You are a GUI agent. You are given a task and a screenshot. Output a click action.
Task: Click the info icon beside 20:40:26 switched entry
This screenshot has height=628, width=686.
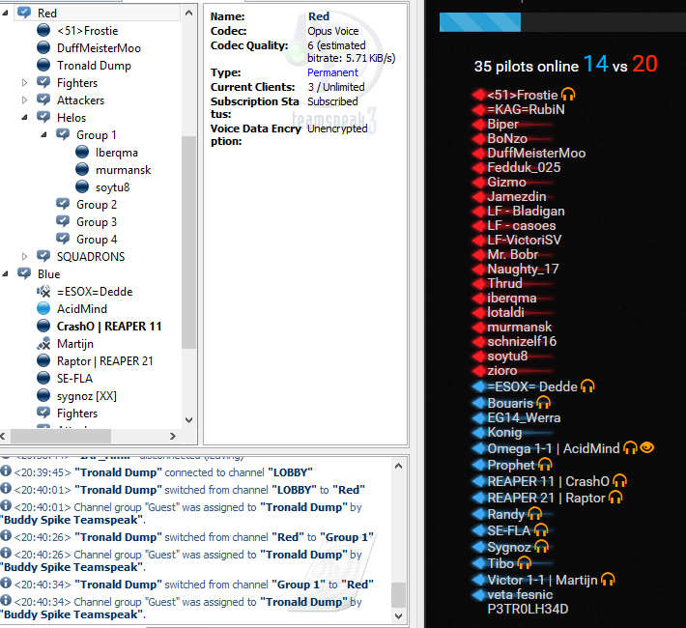coord(6,535)
